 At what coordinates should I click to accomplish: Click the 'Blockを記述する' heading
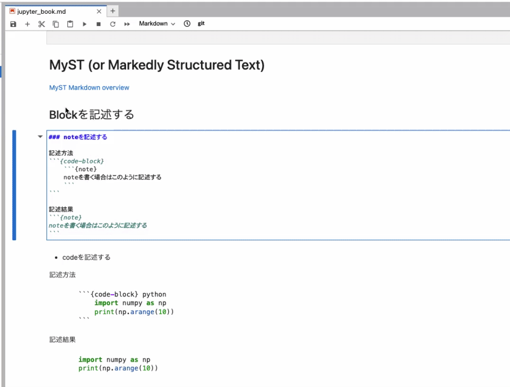(x=91, y=115)
